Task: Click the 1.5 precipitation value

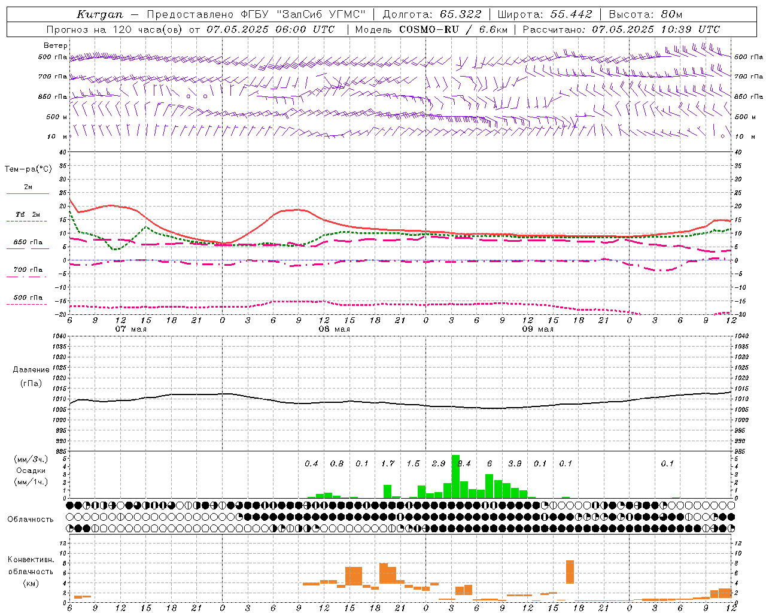Action: pyautogui.click(x=413, y=463)
